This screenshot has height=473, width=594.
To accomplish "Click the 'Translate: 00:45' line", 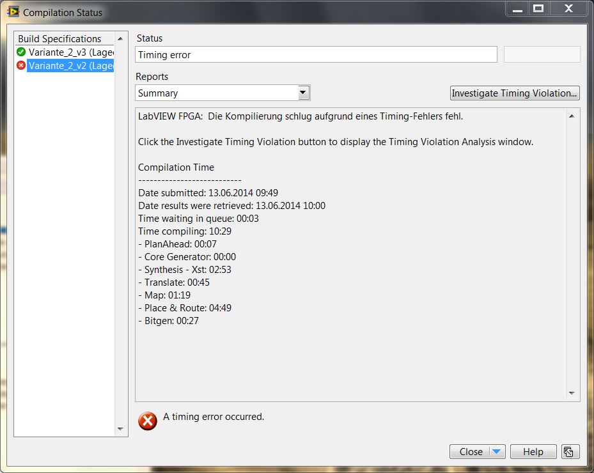I will pos(173,282).
